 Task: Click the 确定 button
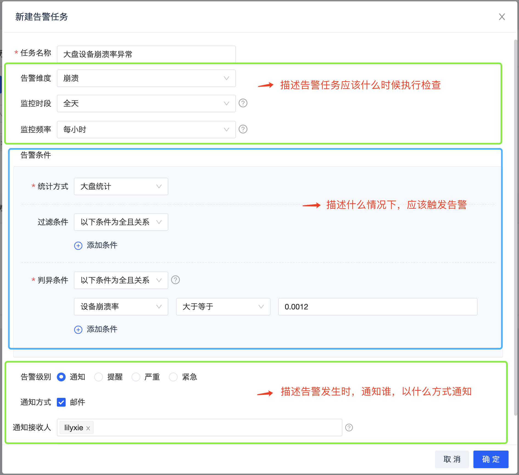[491, 459]
